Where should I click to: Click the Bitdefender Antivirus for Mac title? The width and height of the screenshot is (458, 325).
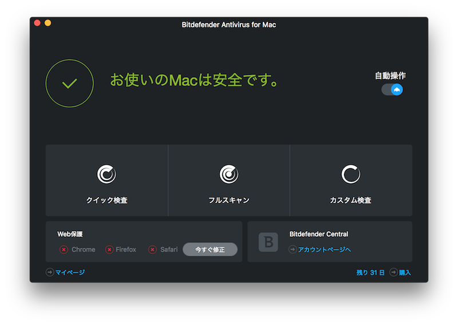pos(229,25)
